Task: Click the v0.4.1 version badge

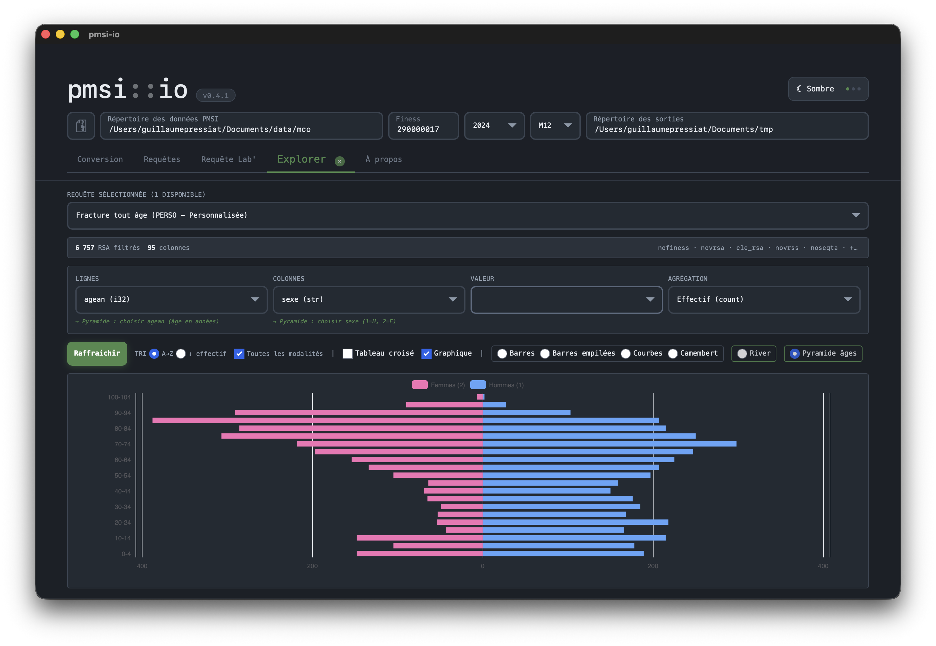Action: point(215,96)
